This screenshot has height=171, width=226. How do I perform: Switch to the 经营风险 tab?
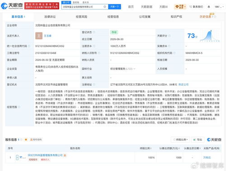81,17
